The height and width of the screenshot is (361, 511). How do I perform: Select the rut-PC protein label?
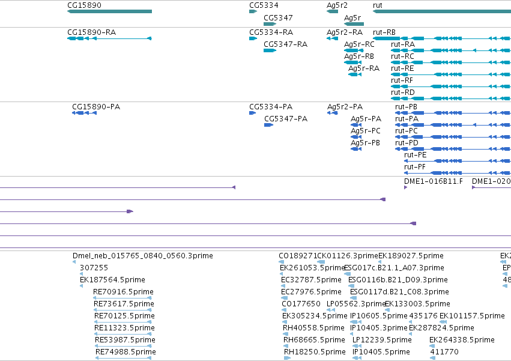tap(407, 131)
